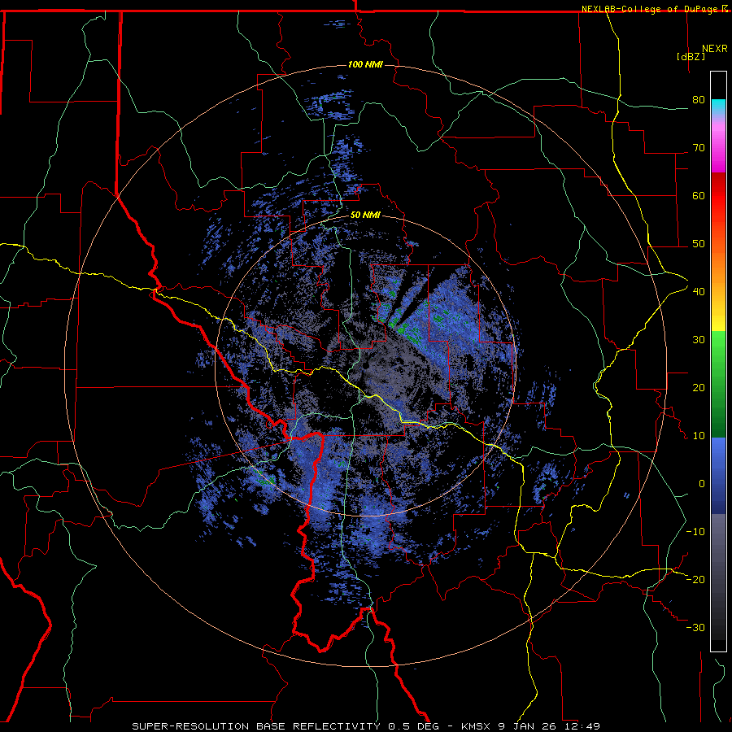Click the green segment of the color bar

(x=718, y=384)
